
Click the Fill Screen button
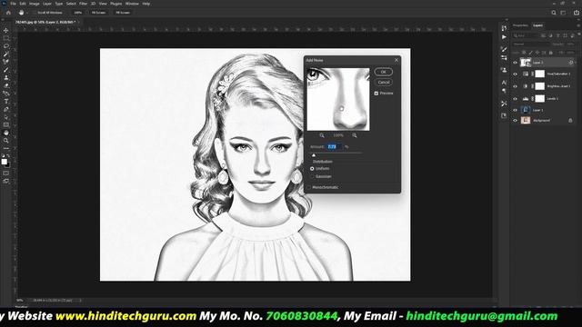pos(123,13)
